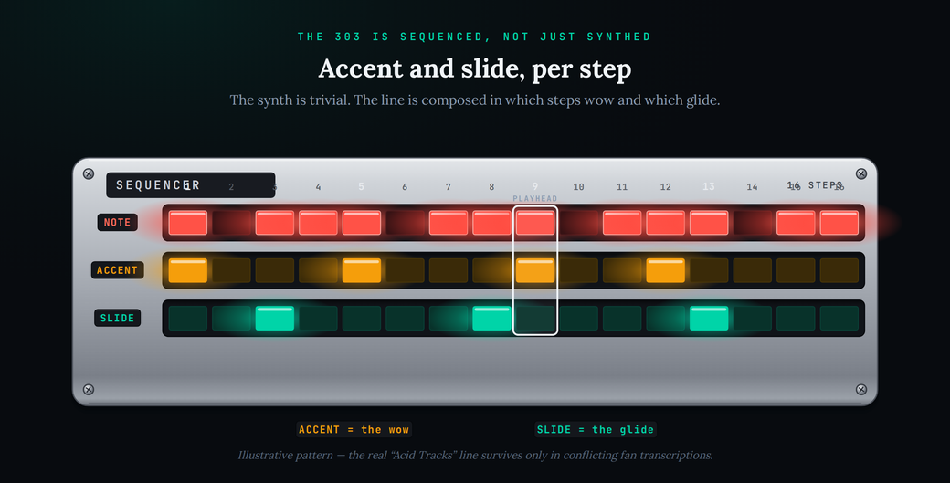
Task: Select the orange ACCENT row label
Action: [118, 270]
